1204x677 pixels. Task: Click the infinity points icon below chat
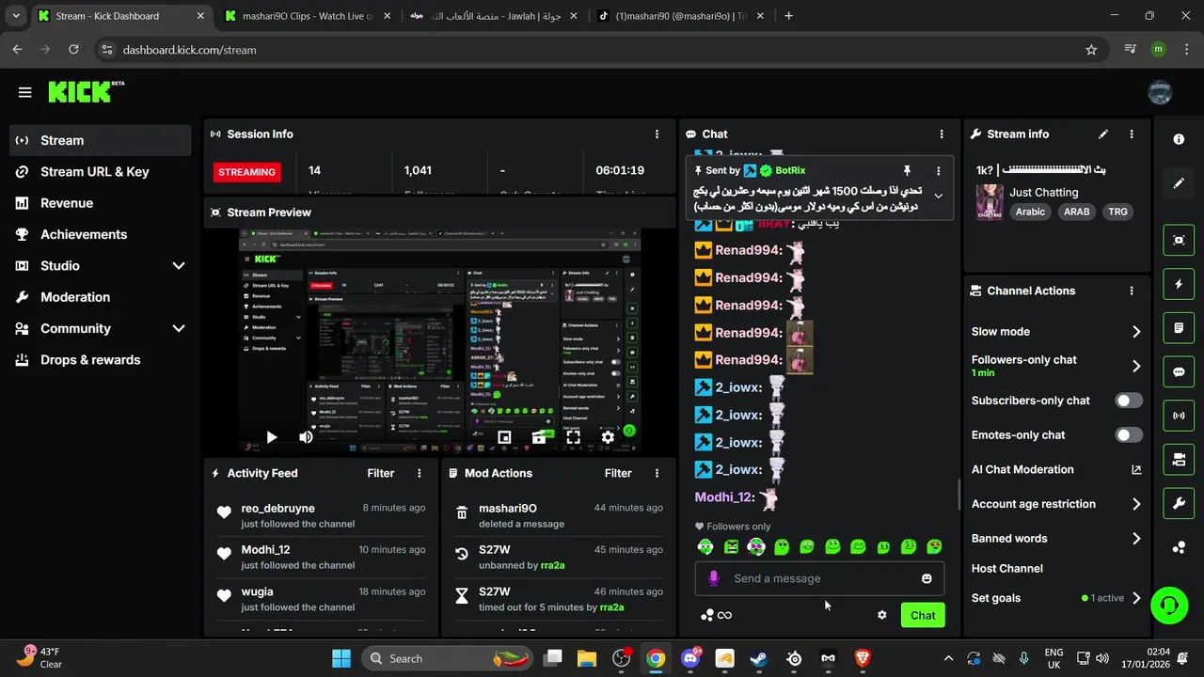(x=717, y=615)
